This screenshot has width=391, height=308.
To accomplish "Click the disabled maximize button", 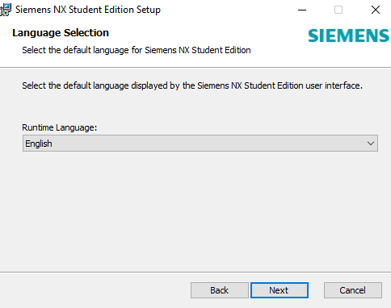I will point(338,10).
